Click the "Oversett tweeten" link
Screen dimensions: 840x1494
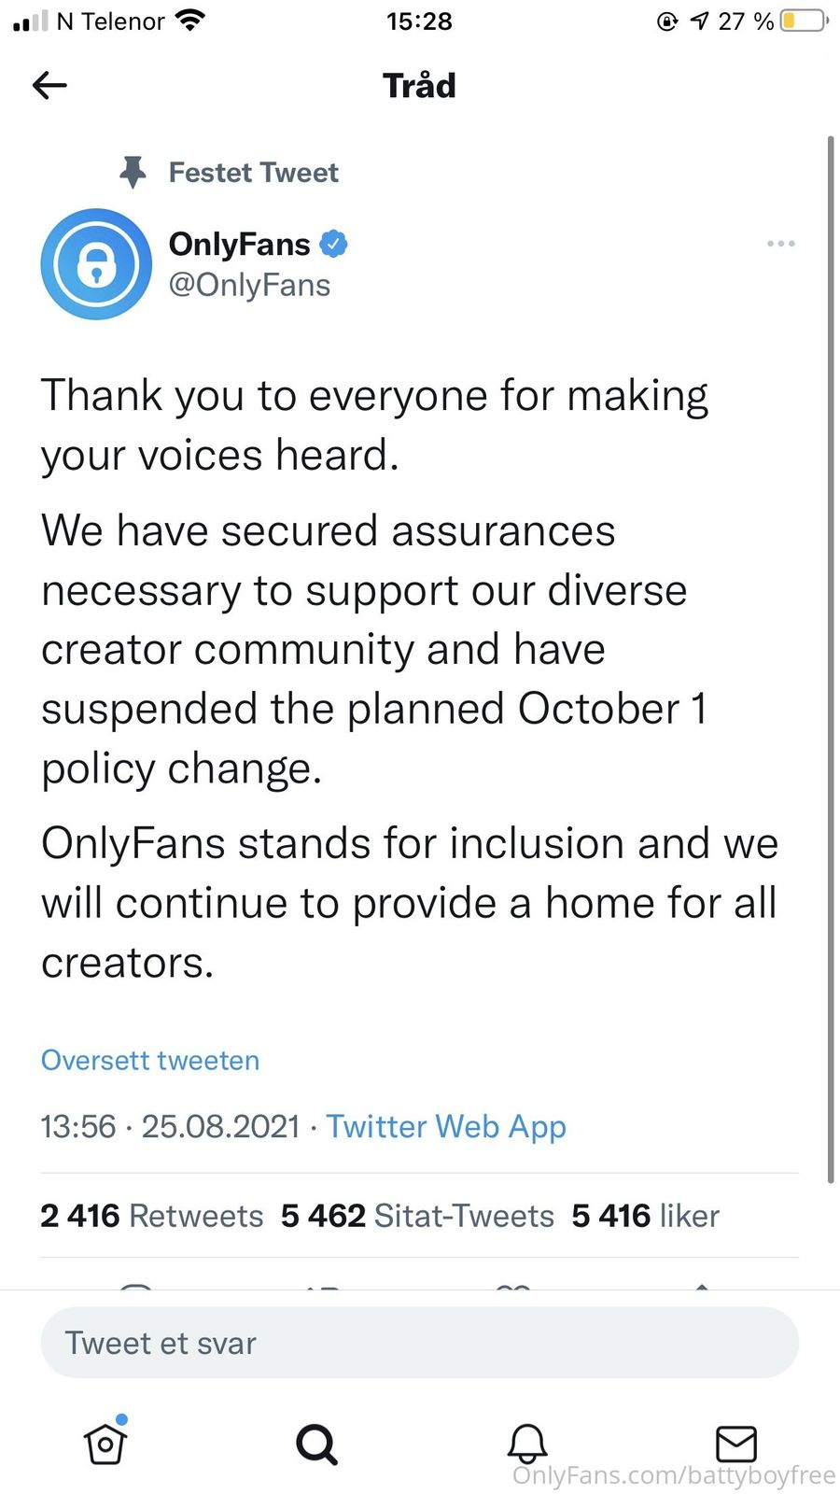point(150,1061)
